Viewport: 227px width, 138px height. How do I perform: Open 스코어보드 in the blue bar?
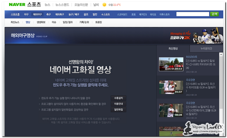pos(122,14)
